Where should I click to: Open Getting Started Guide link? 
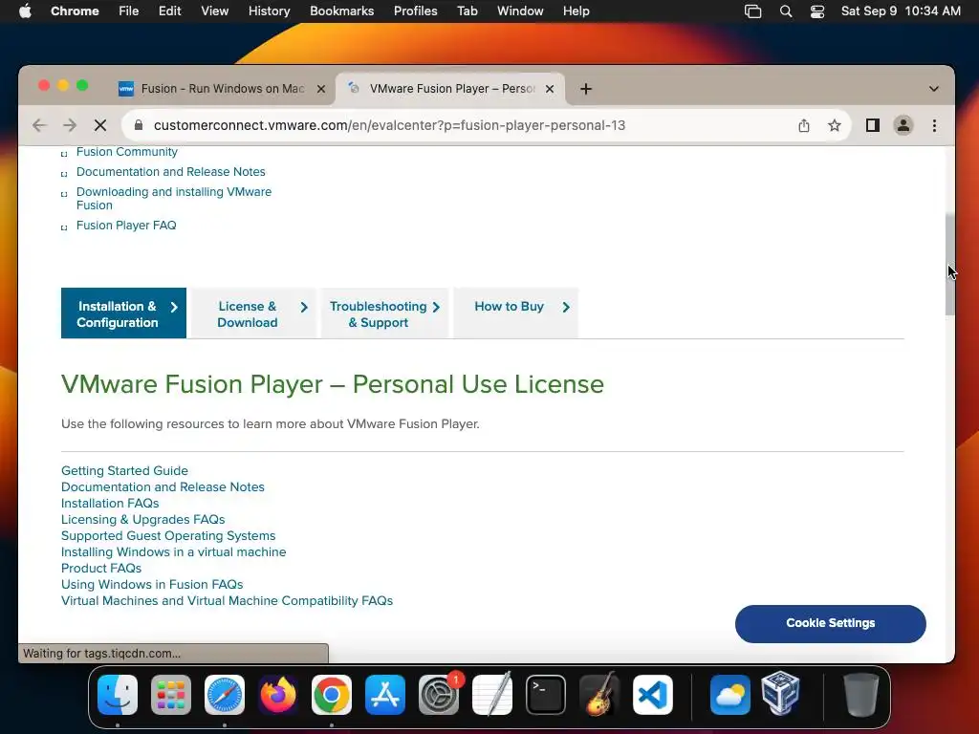point(124,470)
